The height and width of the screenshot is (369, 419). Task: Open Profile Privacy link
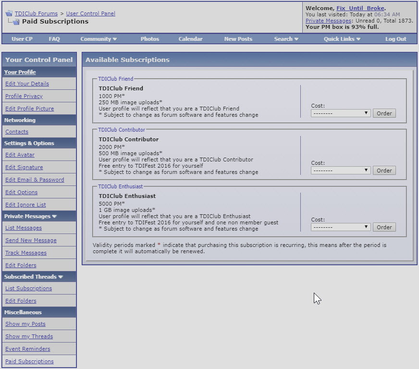[x=24, y=96]
